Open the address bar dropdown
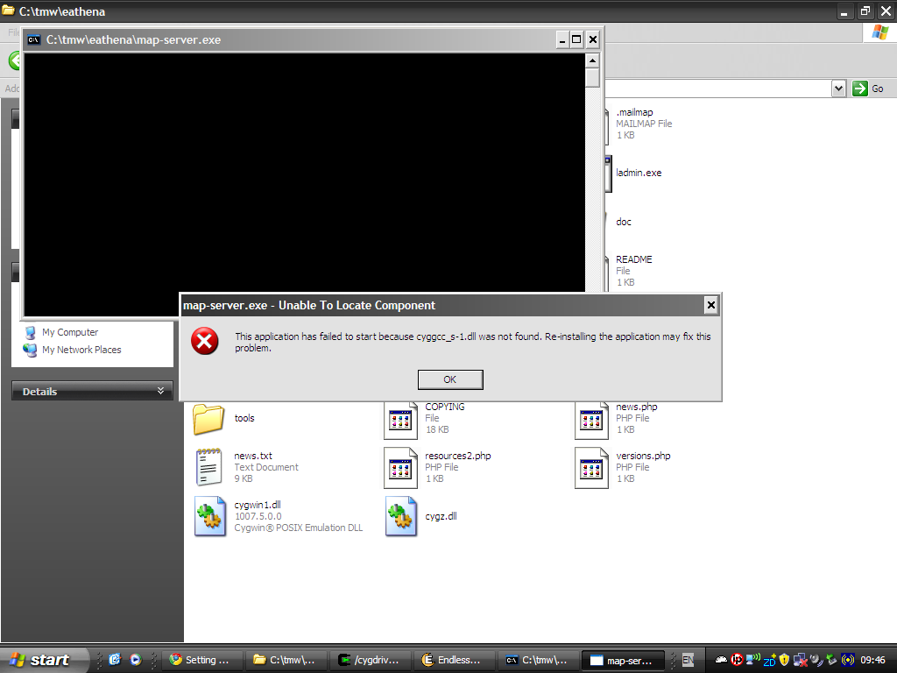Screen dimensions: 897x673 tap(838, 89)
